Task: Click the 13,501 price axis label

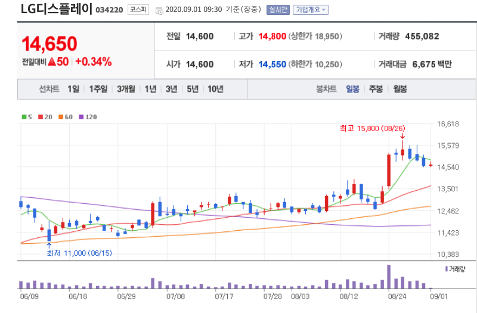Action: tap(448, 189)
